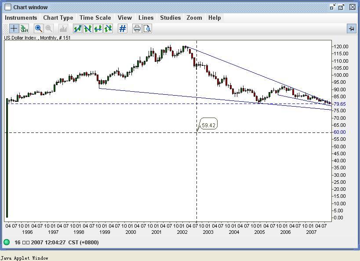This screenshot has width=360, height=261.
Task: Click the 2002 year label on the time axis
Action: coord(182,232)
